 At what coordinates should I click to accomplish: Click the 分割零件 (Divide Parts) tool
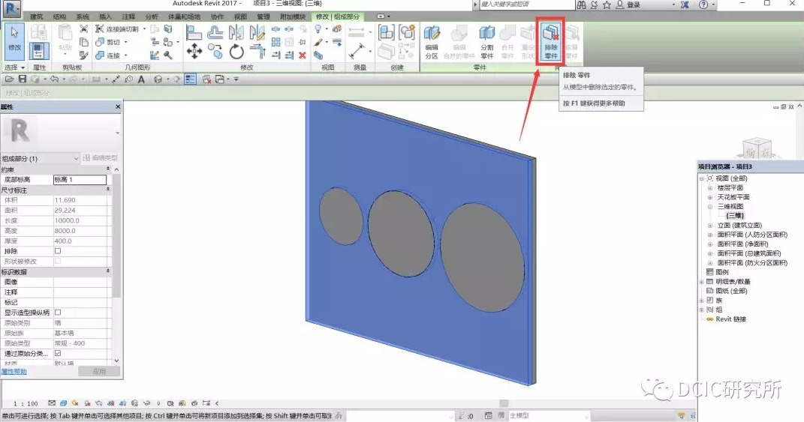tap(486, 43)
